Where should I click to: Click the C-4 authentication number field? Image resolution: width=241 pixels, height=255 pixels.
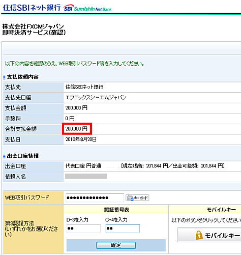coord(123,229)
